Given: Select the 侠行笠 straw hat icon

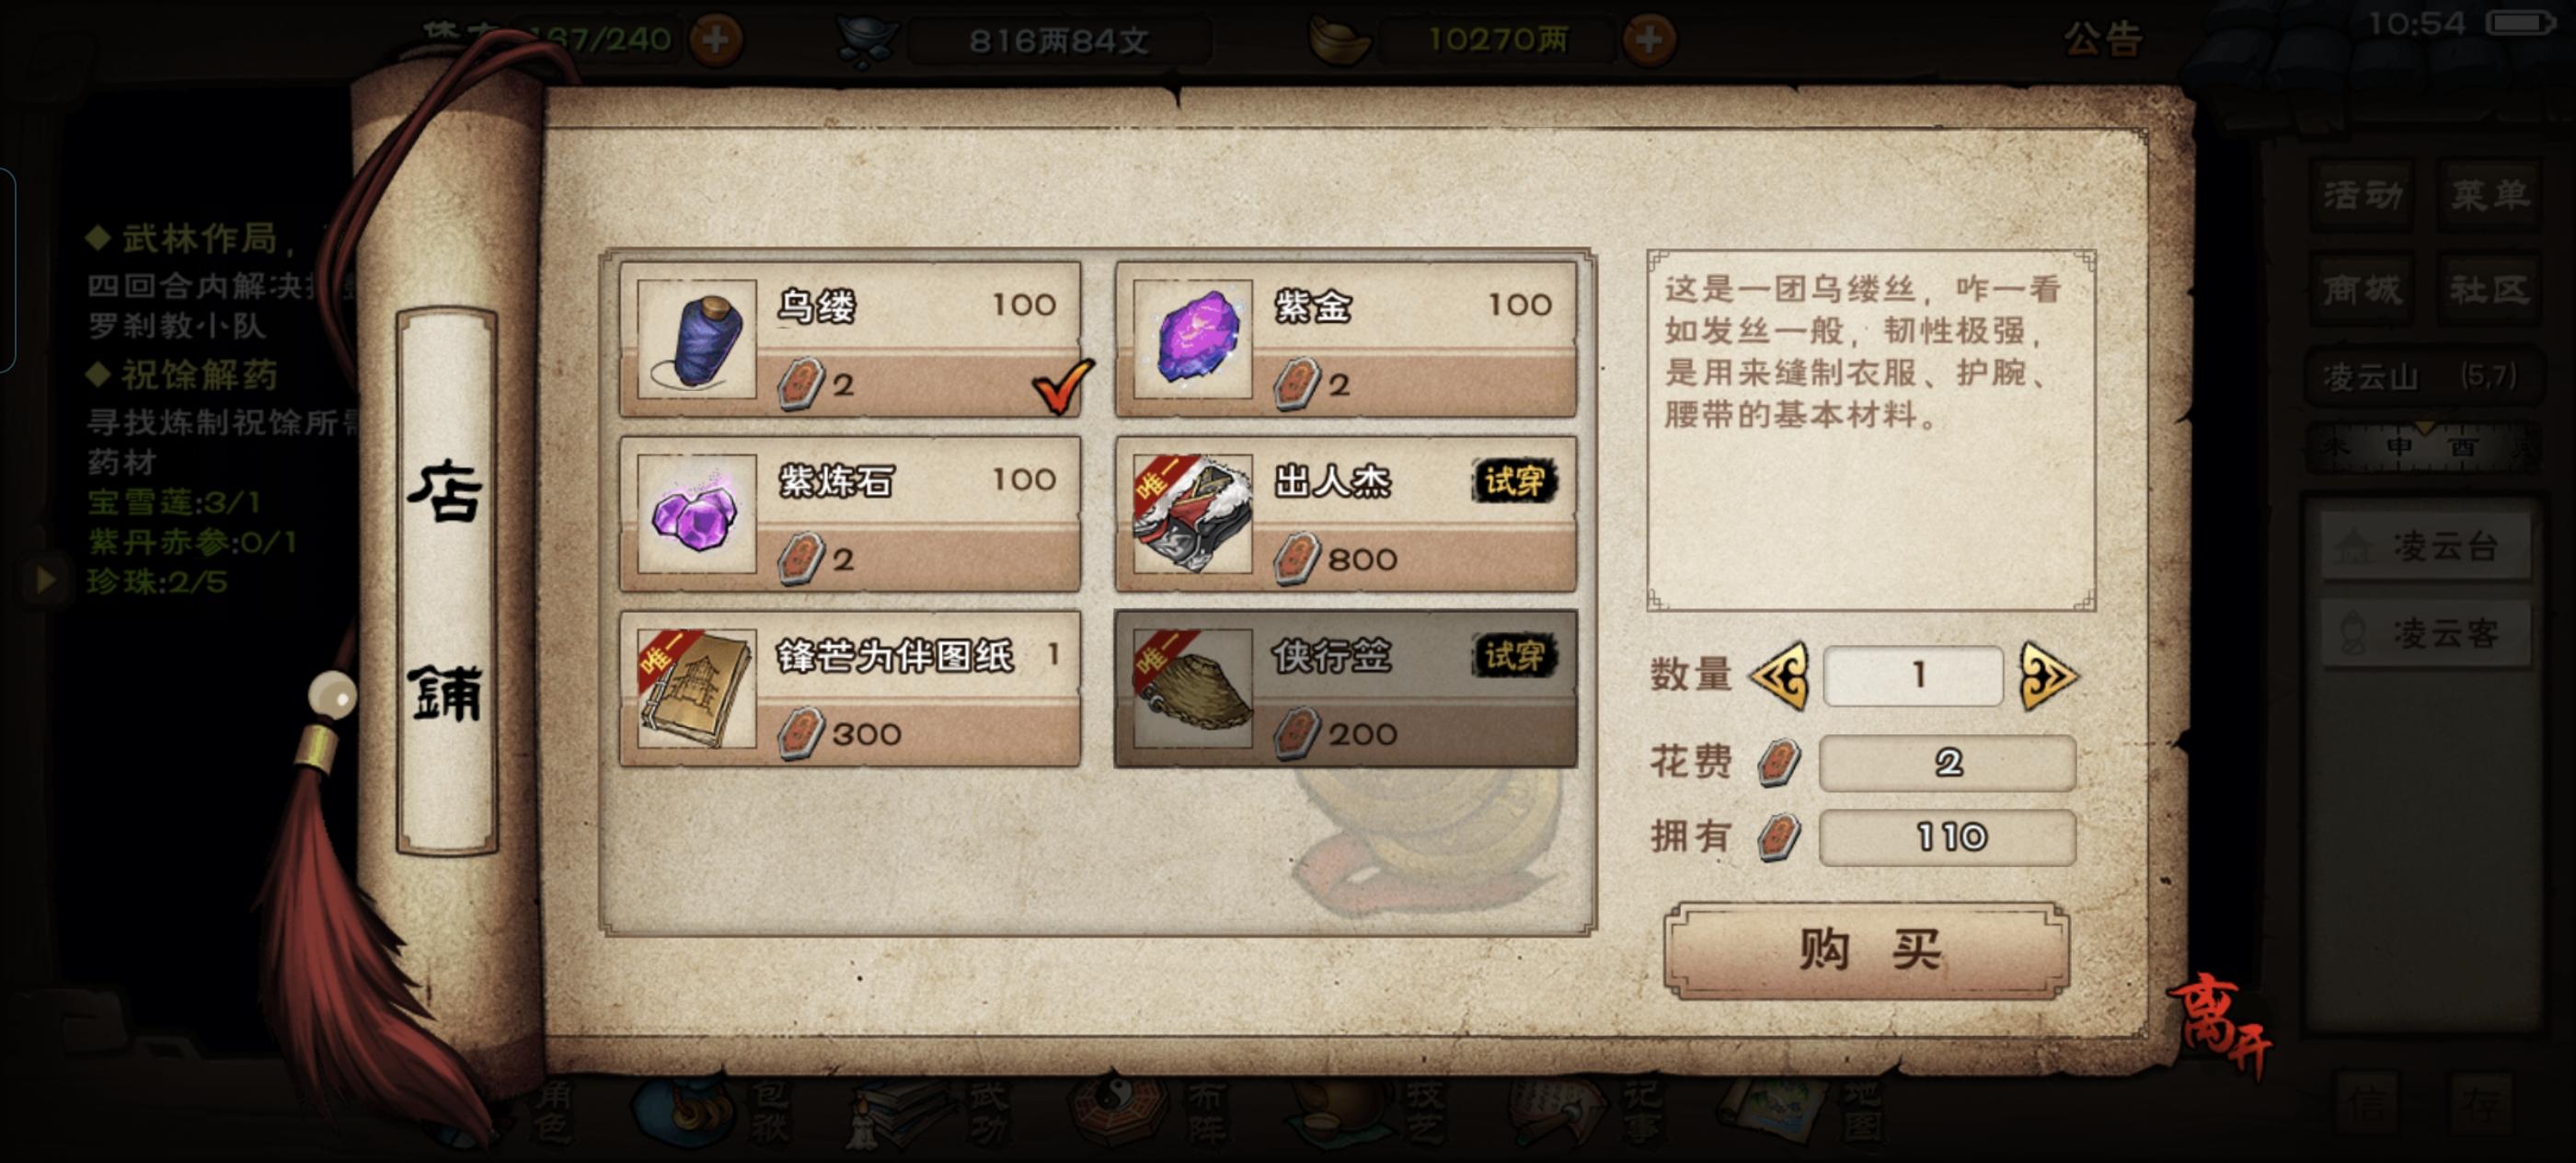Looking at the screenshot, I should click(x=1192, y=689).
